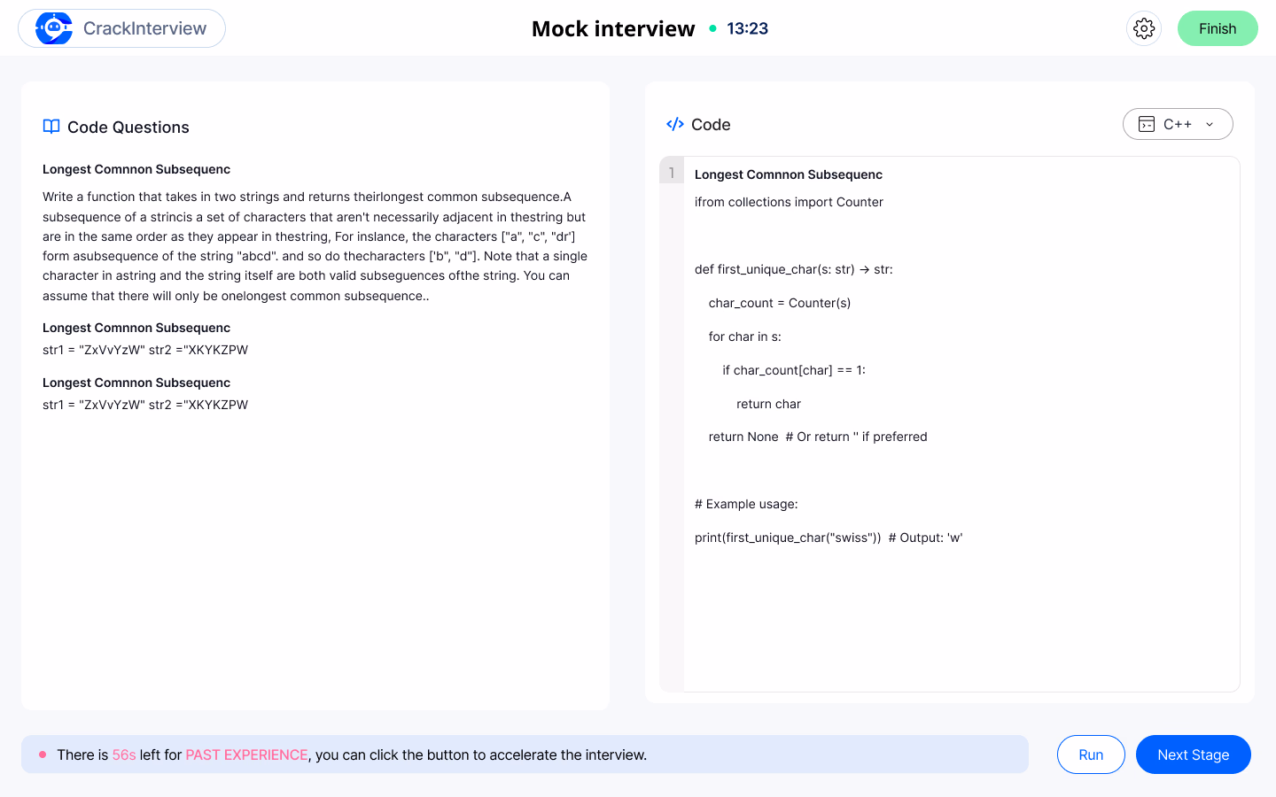This screenshot has width=1276, height=797.
Task: Click line number 1 in editor gutter
Action: click(x=672, y=173)
